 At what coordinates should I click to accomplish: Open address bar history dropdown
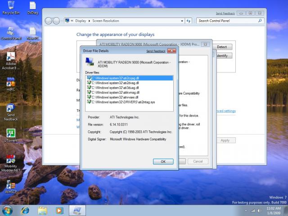(x=182, y=21)
